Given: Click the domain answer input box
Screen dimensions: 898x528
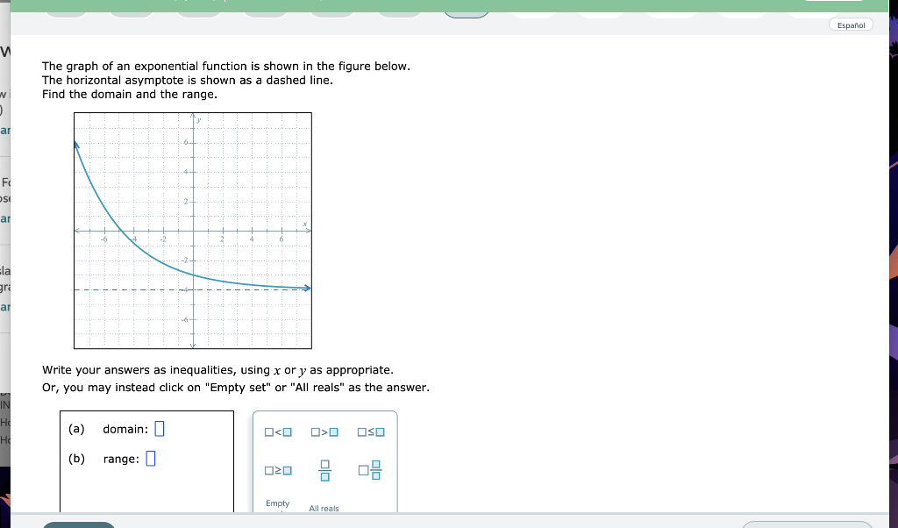Looking at the screenshot, I should pyautogui.click(x=159, y=429).
